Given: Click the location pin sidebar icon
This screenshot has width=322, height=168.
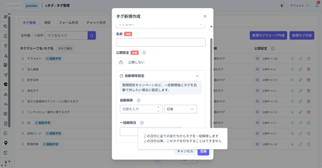Looking at the screenshot, I should (x=6, y=143).
